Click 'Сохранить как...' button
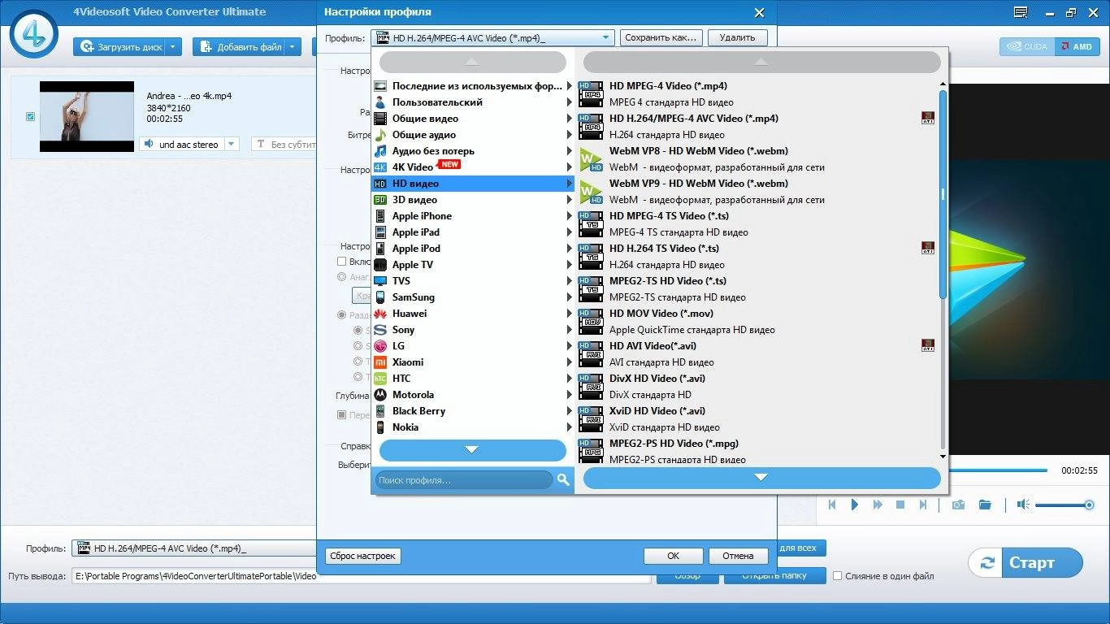The height and width of the screenshot is (624, 1110). (661, 37)
